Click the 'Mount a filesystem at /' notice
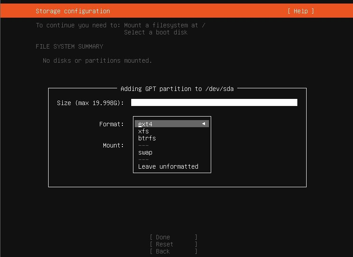 [x=164, y=25]
